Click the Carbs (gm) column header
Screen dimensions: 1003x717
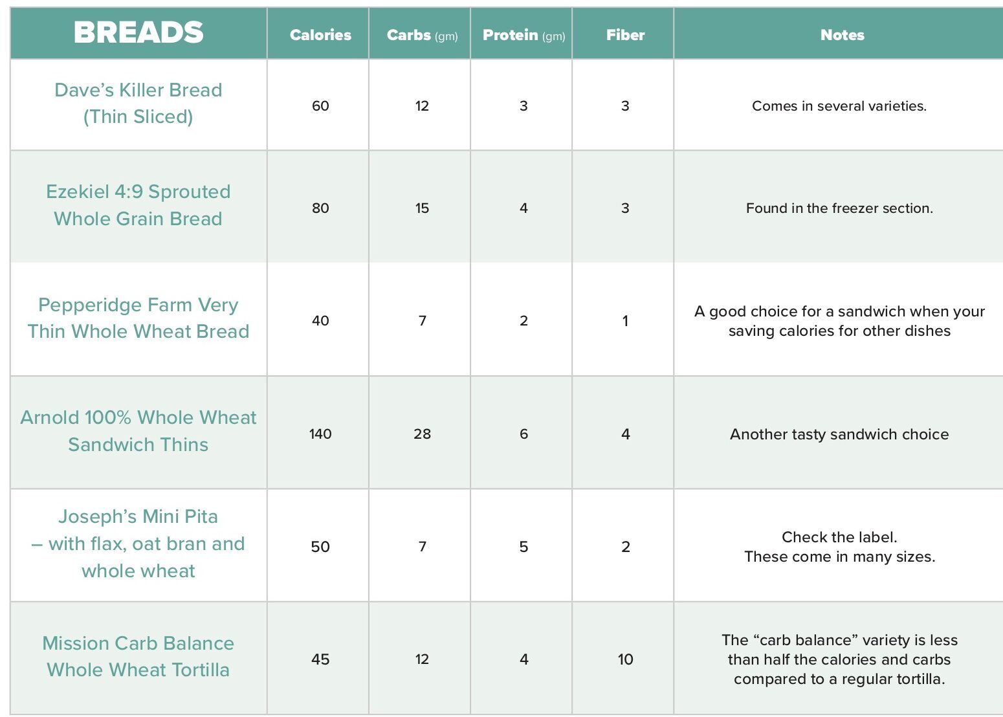(422, 35)
